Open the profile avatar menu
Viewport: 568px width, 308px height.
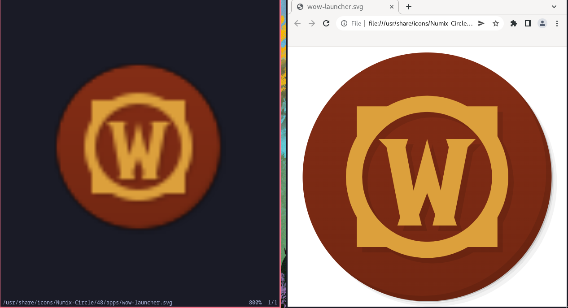coord(542,23)
